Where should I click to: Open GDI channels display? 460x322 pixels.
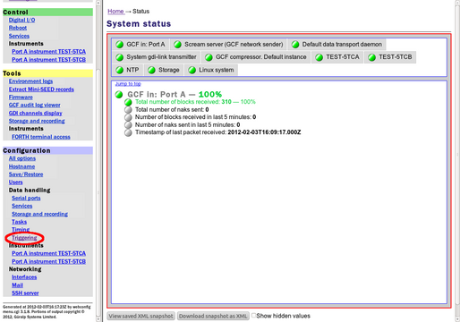pos(36,113)
